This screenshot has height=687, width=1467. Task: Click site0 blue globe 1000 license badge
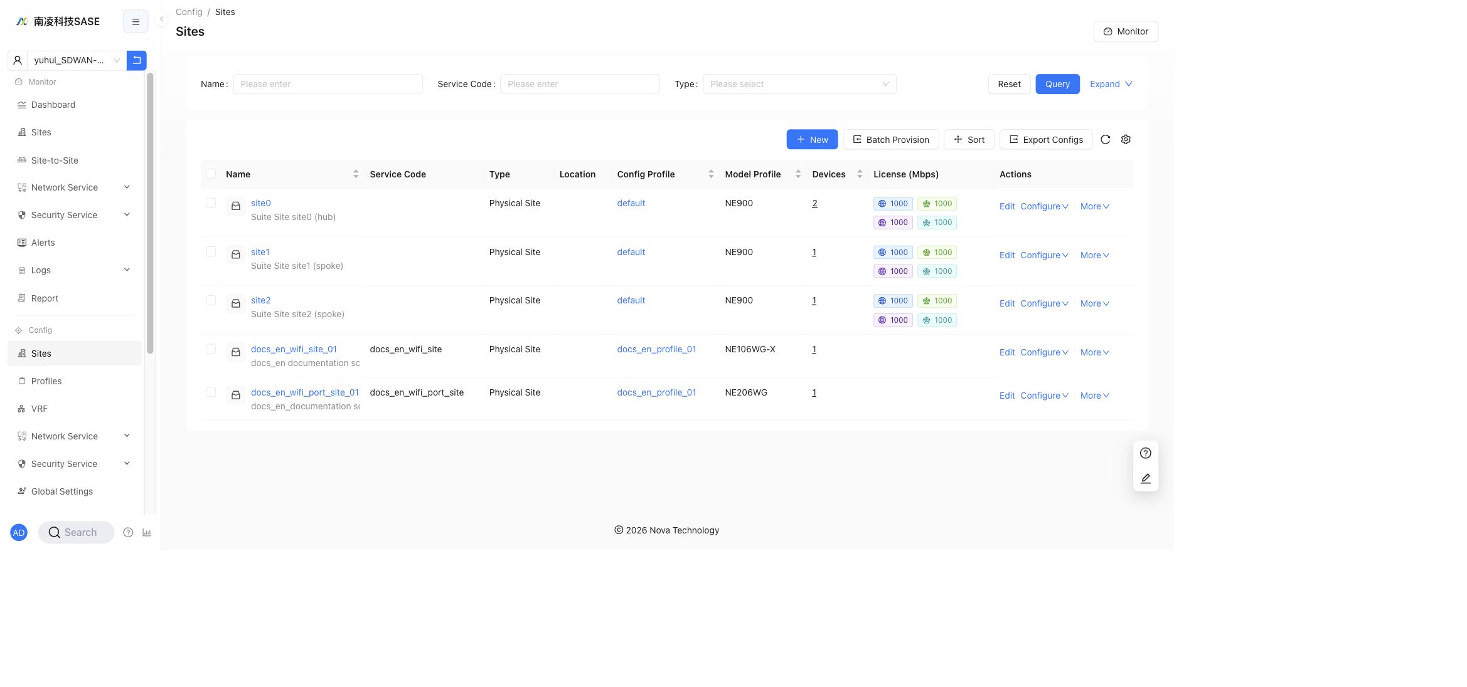pyautogui.click(x=893, y=204)
